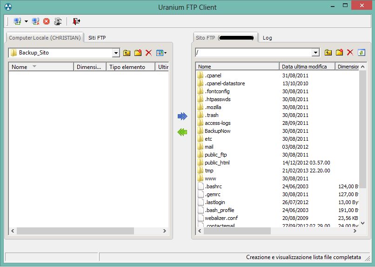Select the public_html folder
375x267 pixels.
[x=217, y=162]
